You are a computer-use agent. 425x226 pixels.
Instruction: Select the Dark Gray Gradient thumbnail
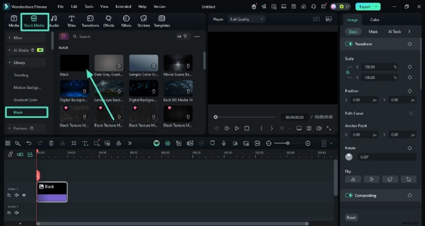coord(109,63)
